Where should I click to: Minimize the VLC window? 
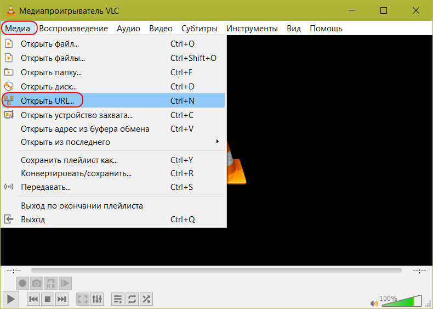(x=352, y=10)
